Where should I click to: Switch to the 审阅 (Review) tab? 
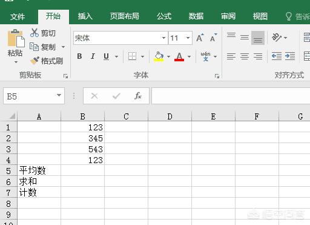[x=228, y=16]
